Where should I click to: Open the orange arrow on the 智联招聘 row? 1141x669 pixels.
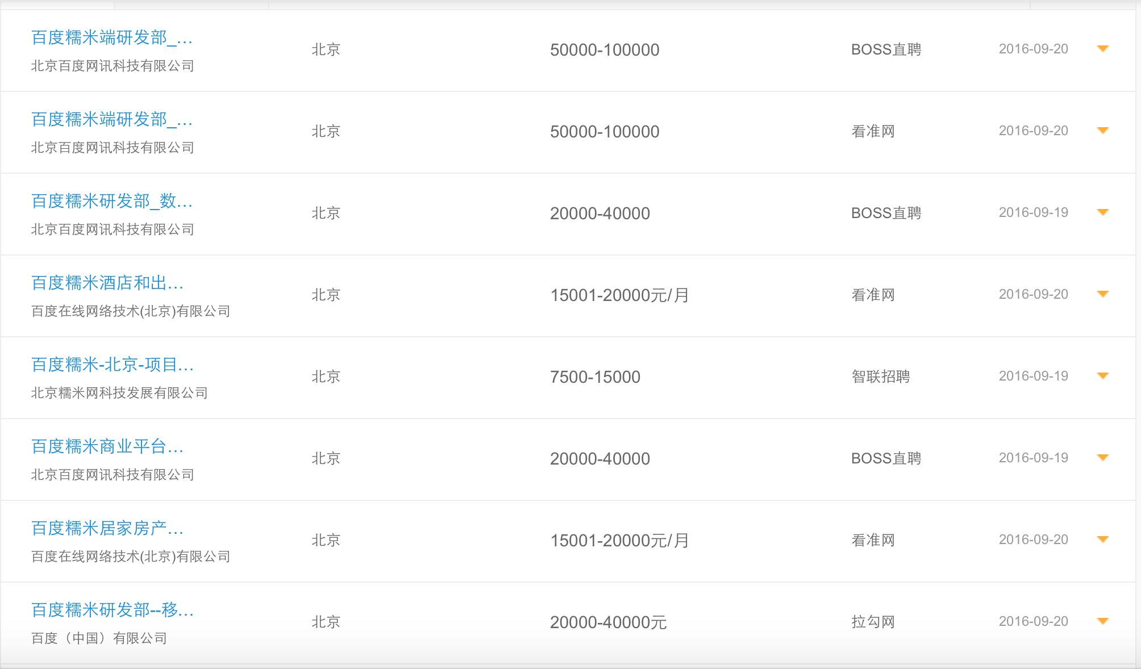pyautogui.click(x=1102, y=376)
